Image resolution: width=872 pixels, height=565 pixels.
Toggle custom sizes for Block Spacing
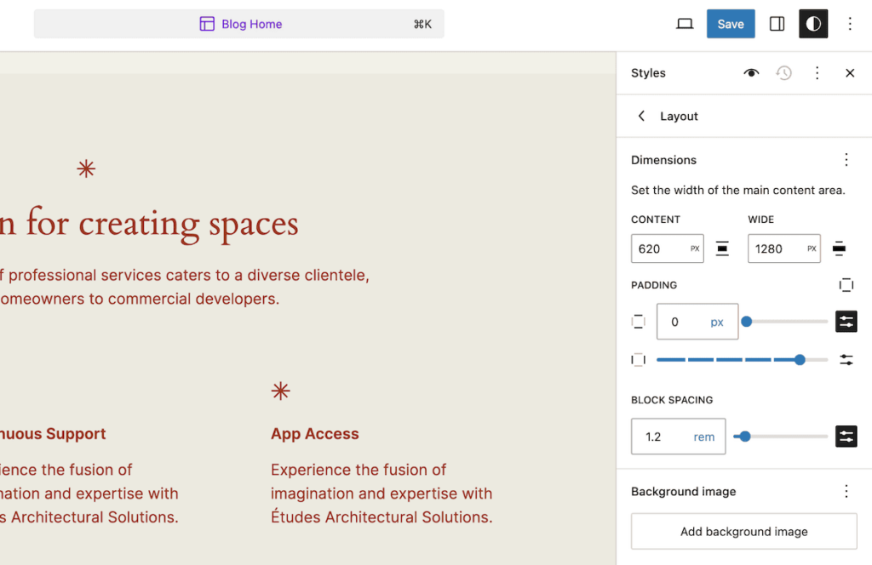click(x=846, y=437)
